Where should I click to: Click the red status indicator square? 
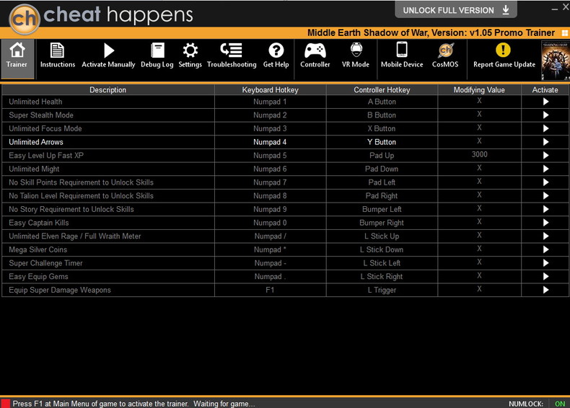tap(5, 403)
